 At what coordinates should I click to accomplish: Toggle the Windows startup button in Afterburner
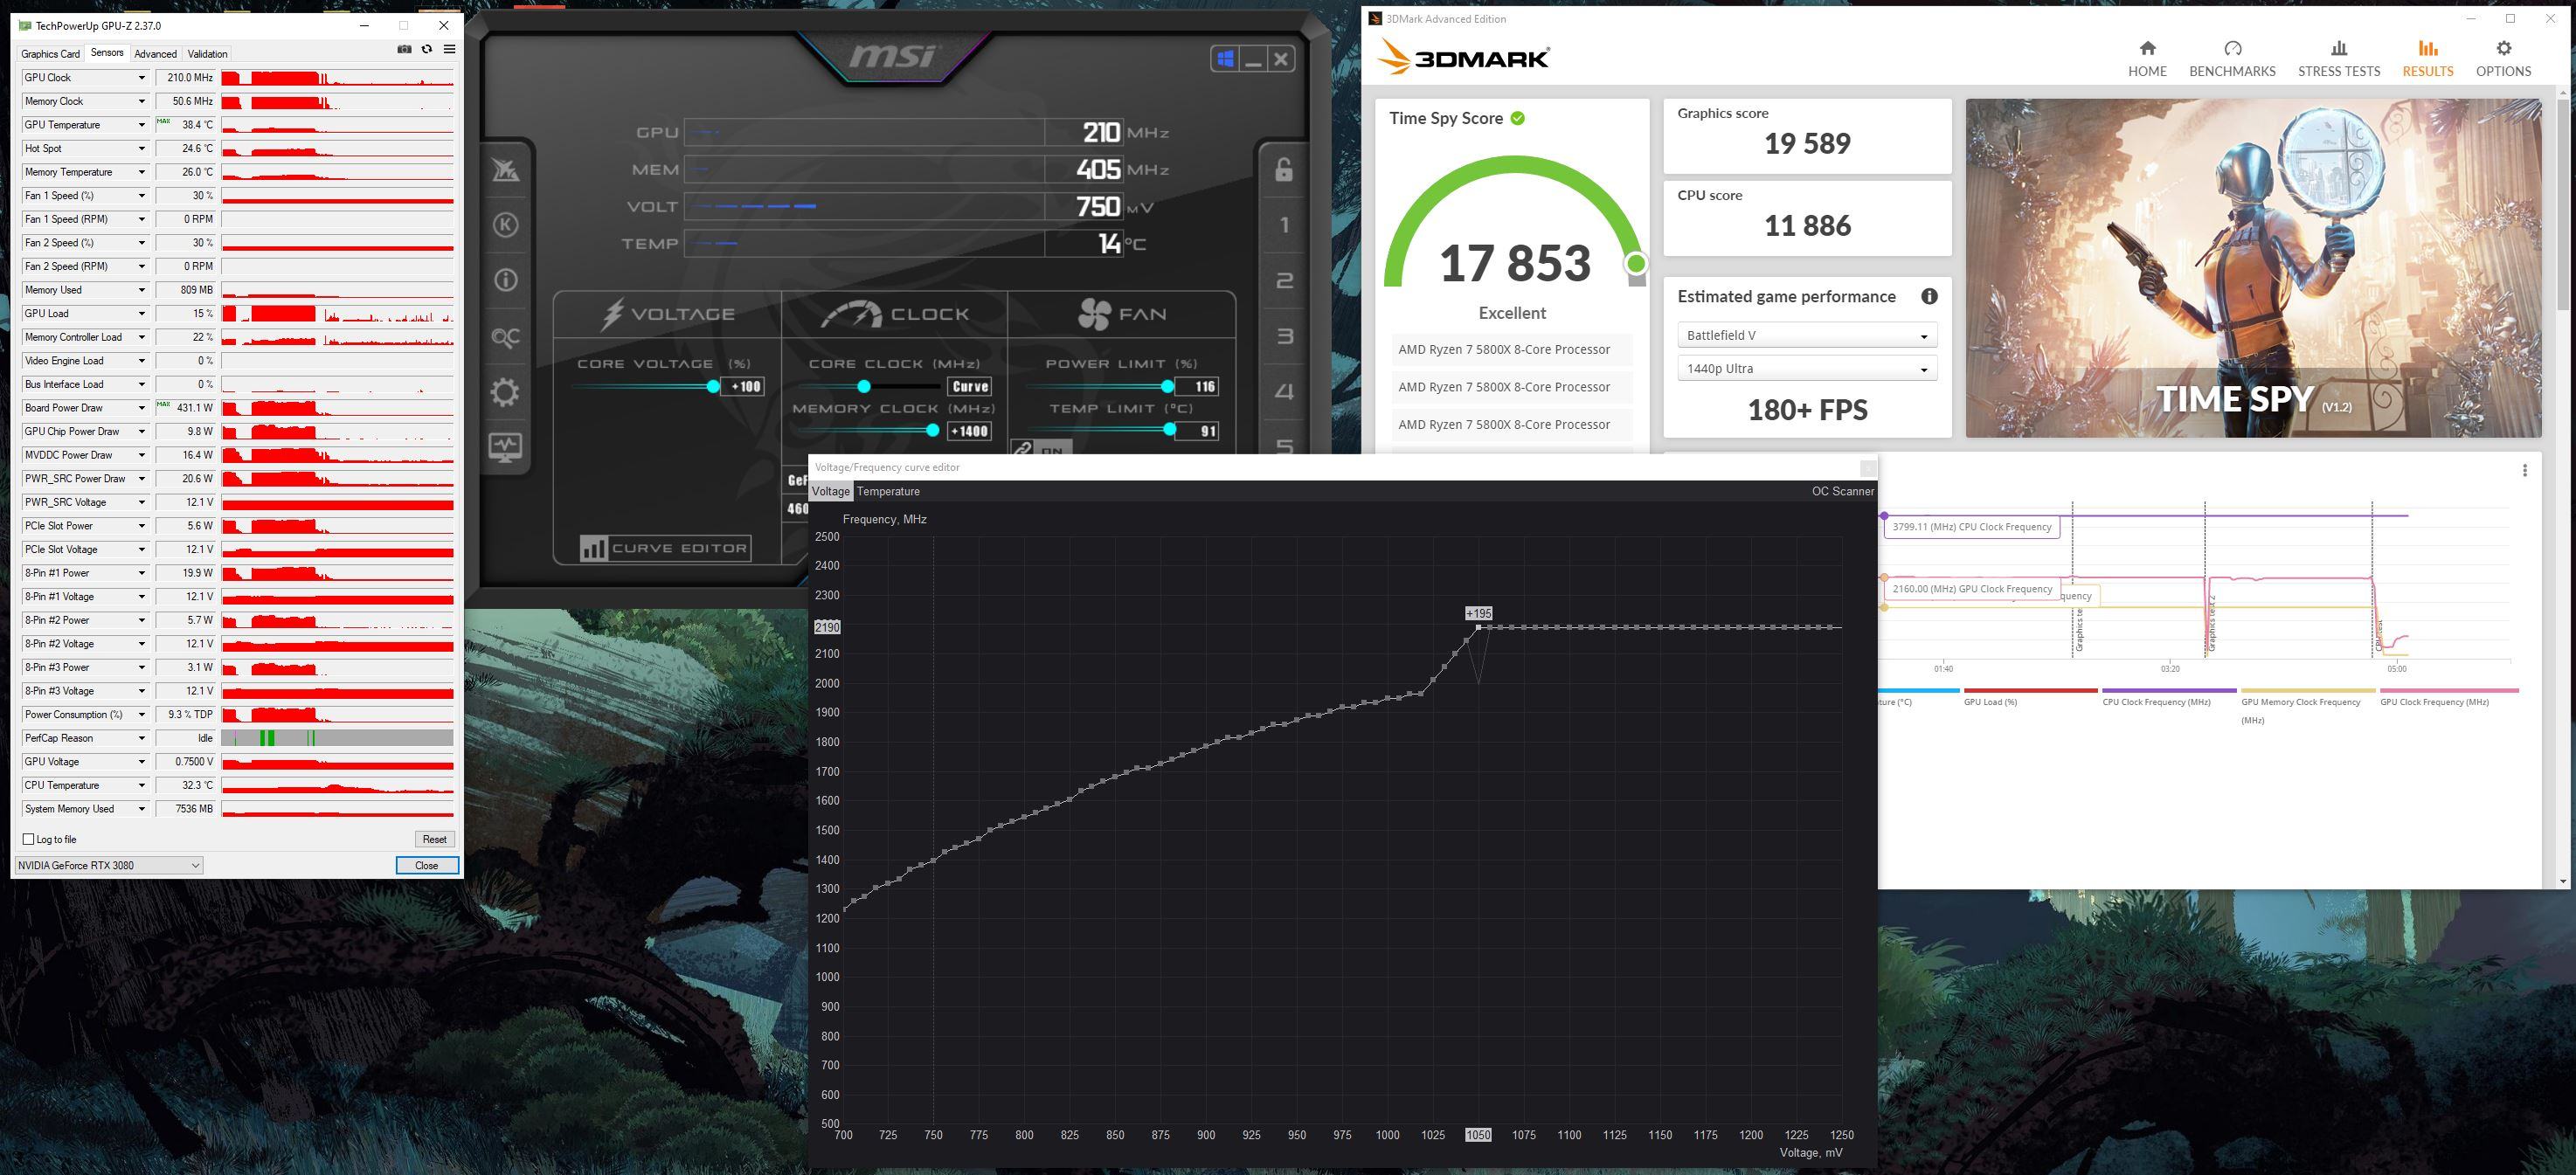click(x=1225, y=59)
